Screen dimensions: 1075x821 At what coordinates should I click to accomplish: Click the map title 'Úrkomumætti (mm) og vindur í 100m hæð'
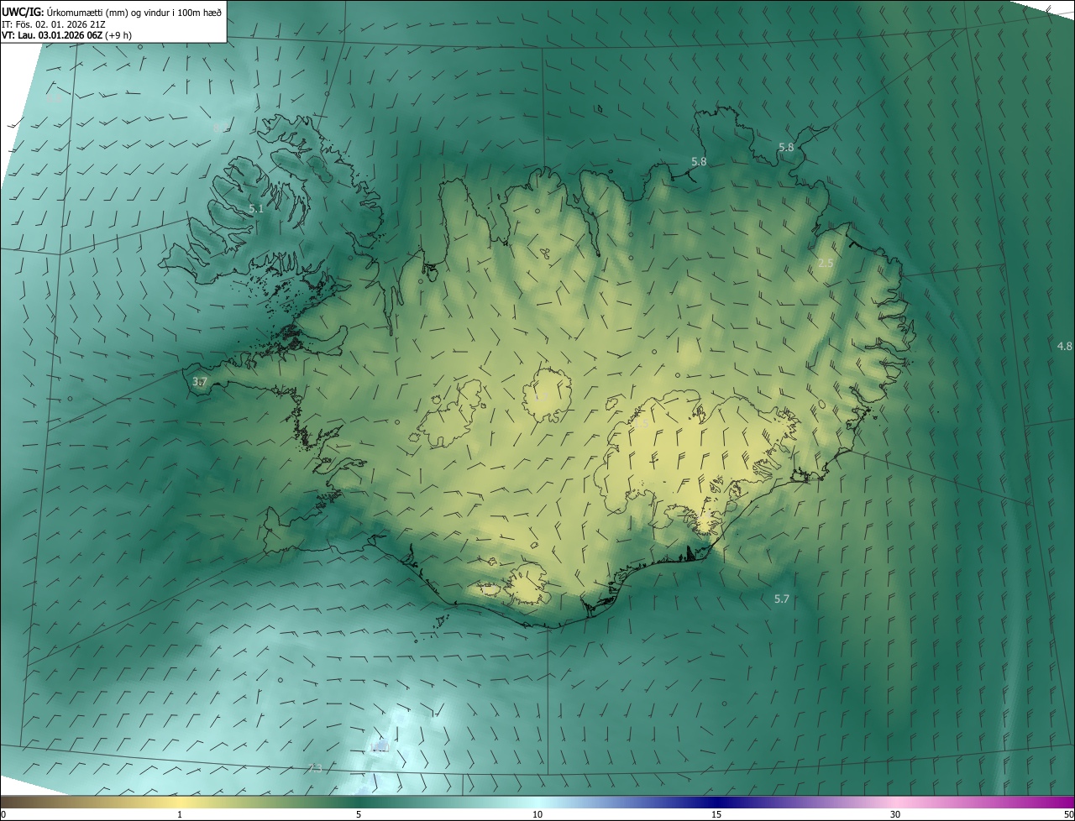[x=134, y=11]
